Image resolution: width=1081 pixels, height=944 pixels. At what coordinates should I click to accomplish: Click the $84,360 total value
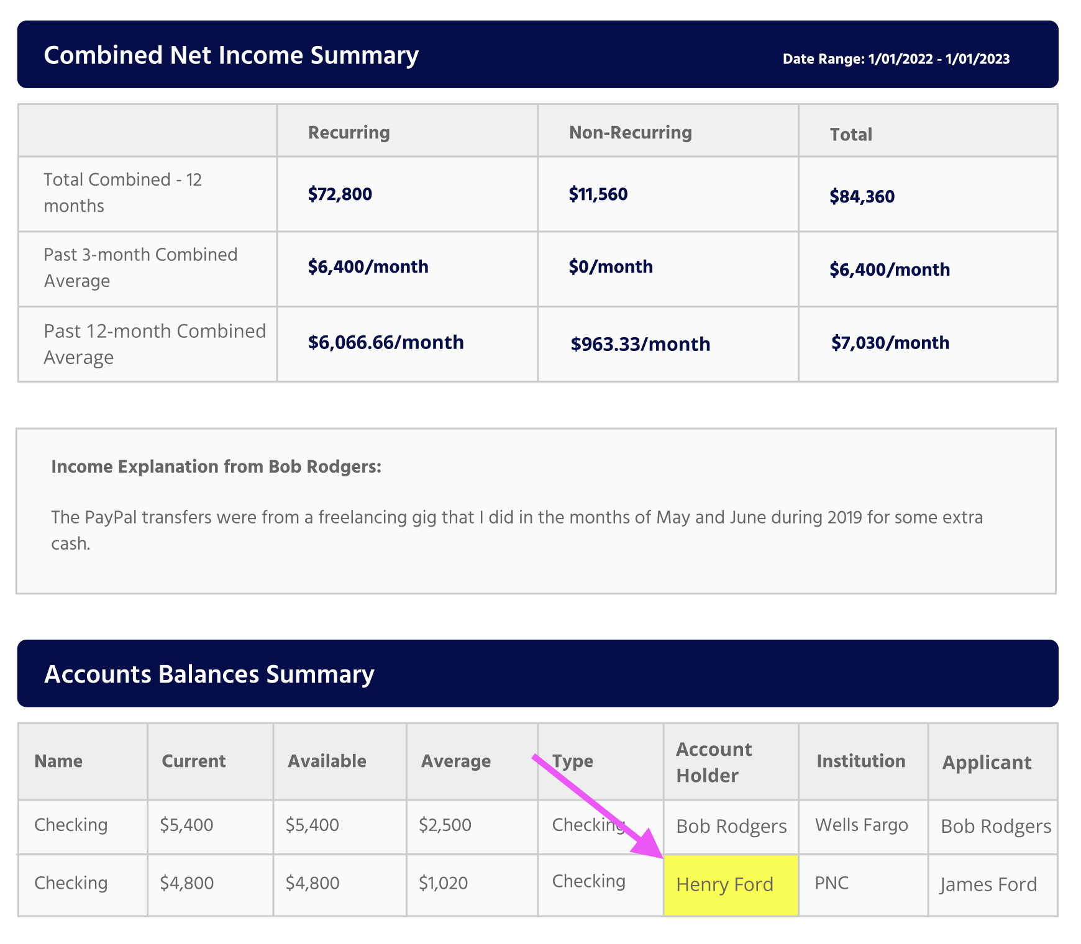862,196
